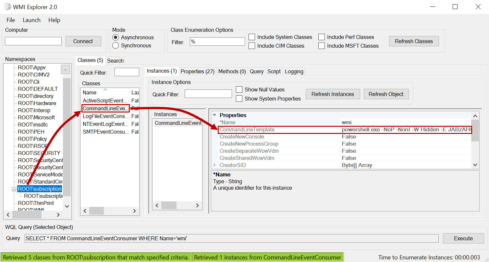The height and width of the screenshot is (262, 489).
Task: Click the Computer name input field
Action: [x=33, y=41]
